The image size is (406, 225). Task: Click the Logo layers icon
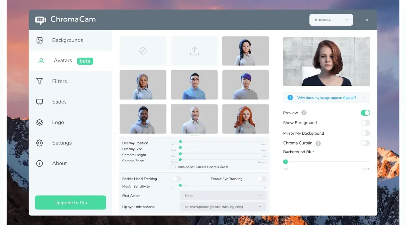pos(40,122)
